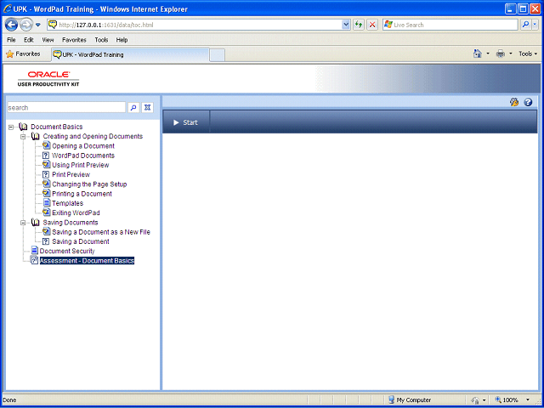Open the Tools menu in the menu bar
The image size is (544, 408).
coord(101,40)
